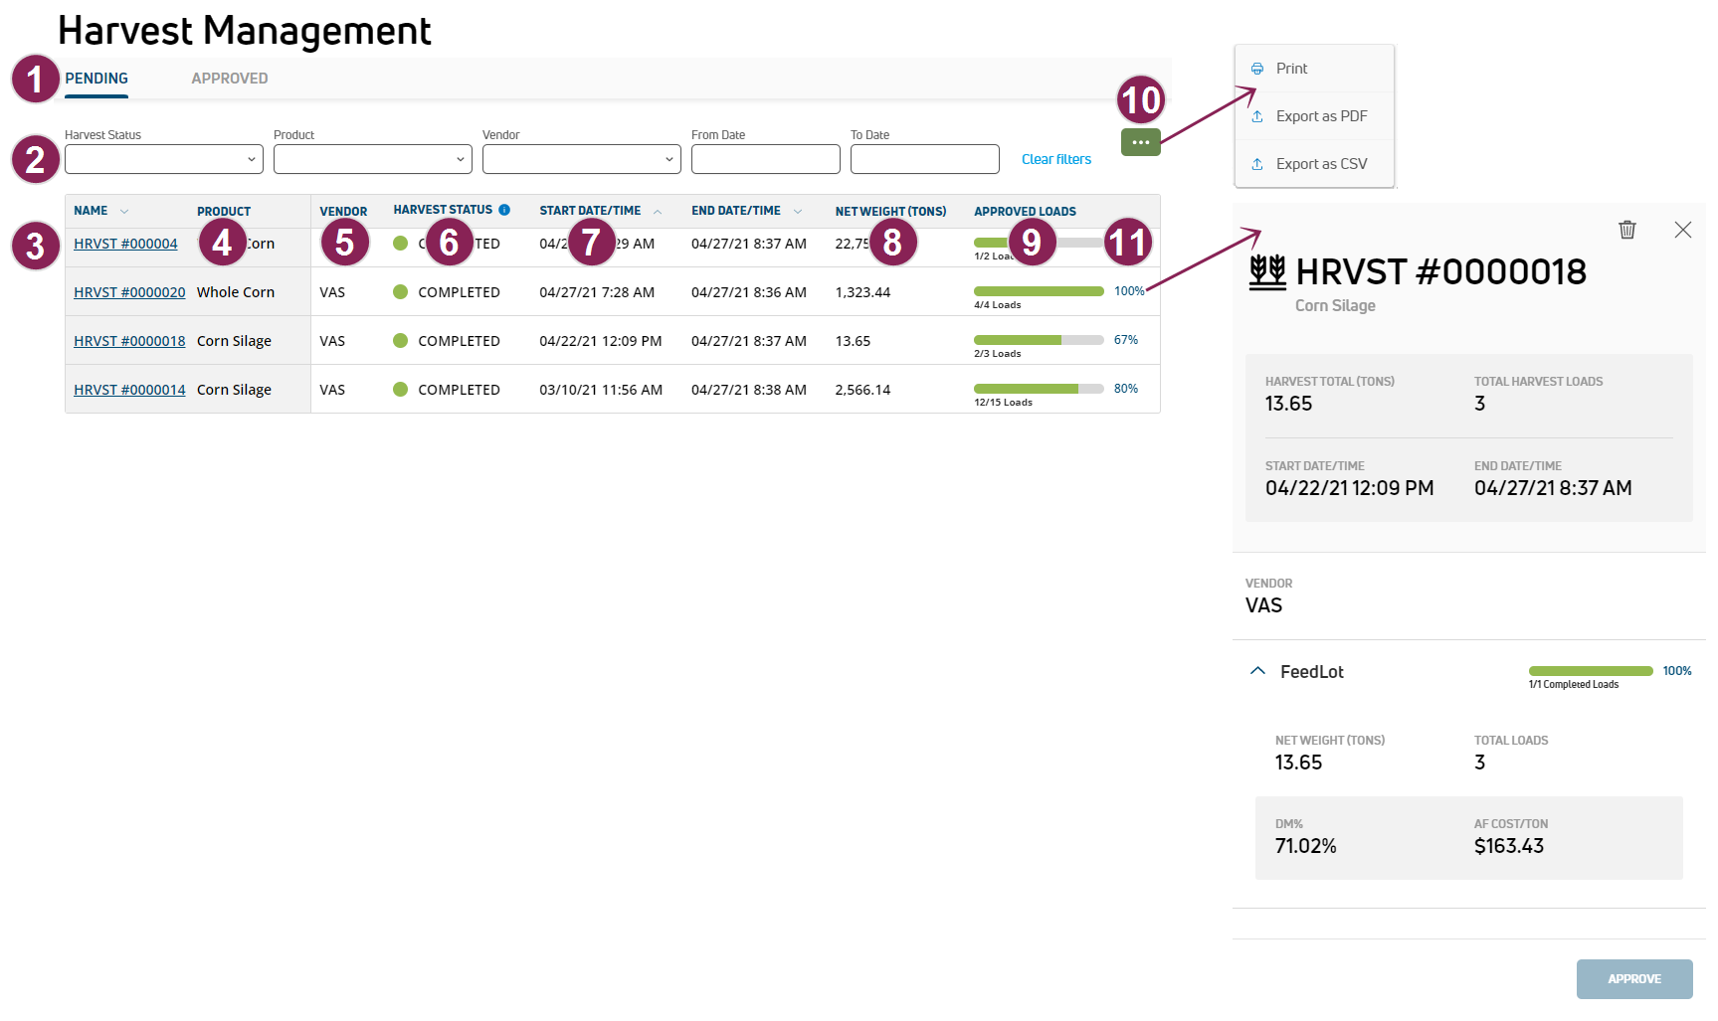1718x1021 pixels.
Task: Click the HRVST #0000014 approved loads progress bar
Action: click(x=1038, y=389)
